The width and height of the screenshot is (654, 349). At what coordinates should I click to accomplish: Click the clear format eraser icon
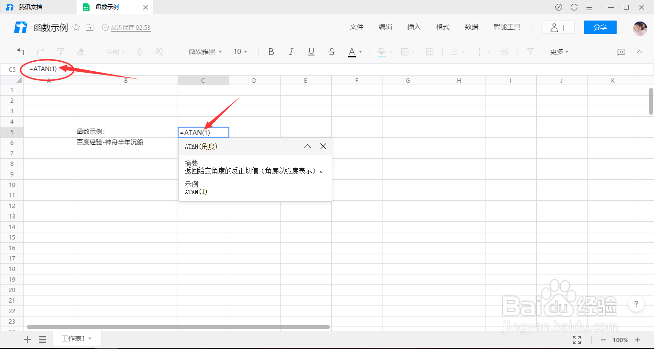[x=80, y=52]
